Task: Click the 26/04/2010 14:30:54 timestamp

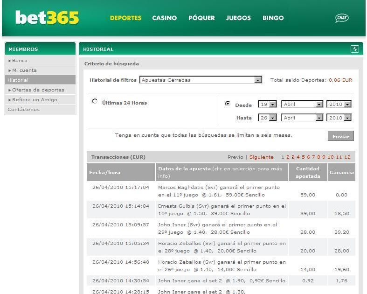Action: coord(120,280)
